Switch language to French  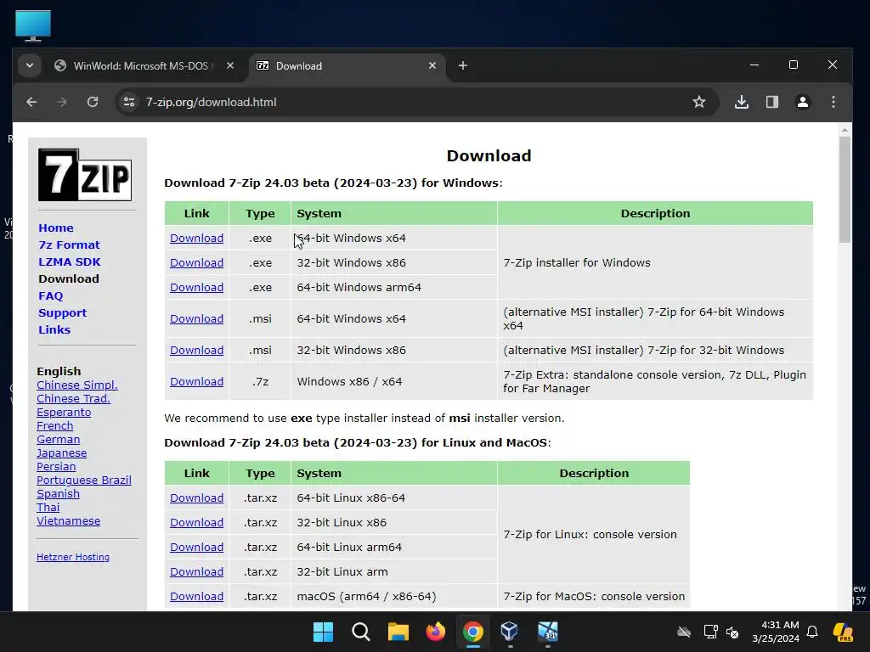55,426
